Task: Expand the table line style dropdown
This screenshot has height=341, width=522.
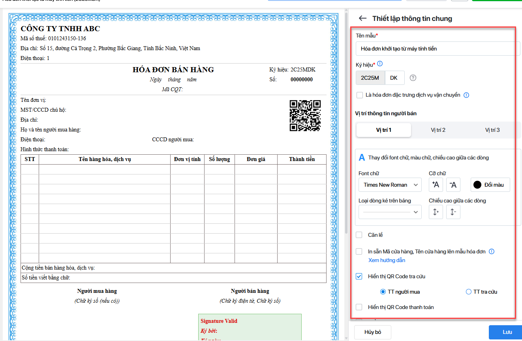Action: pyautogui.click(x=390, y=212)
